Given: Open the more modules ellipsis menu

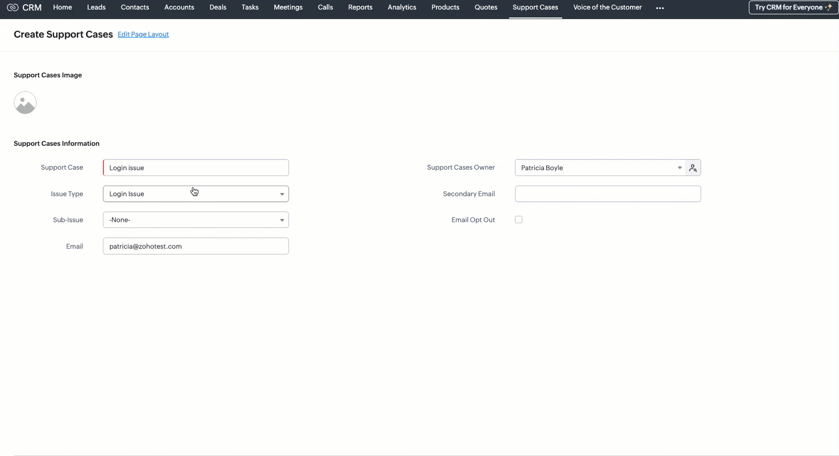Looking at the screenshot, I should (x=660, y=8).
